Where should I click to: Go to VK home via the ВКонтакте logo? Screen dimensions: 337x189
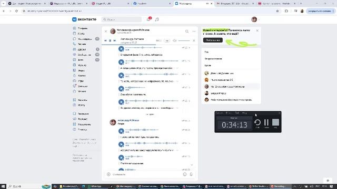point(84,19)
